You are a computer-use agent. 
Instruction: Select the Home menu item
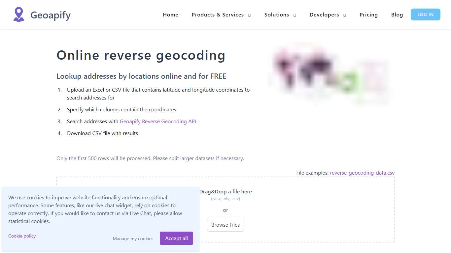tap(170, 14)
